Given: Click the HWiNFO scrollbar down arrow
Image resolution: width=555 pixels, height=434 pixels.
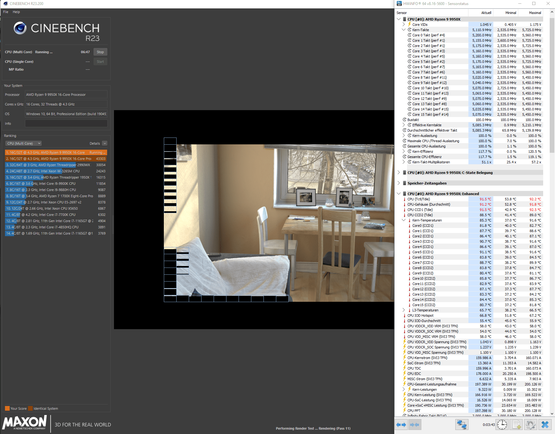Looking at the screenshot, I should tap(552, 414).
